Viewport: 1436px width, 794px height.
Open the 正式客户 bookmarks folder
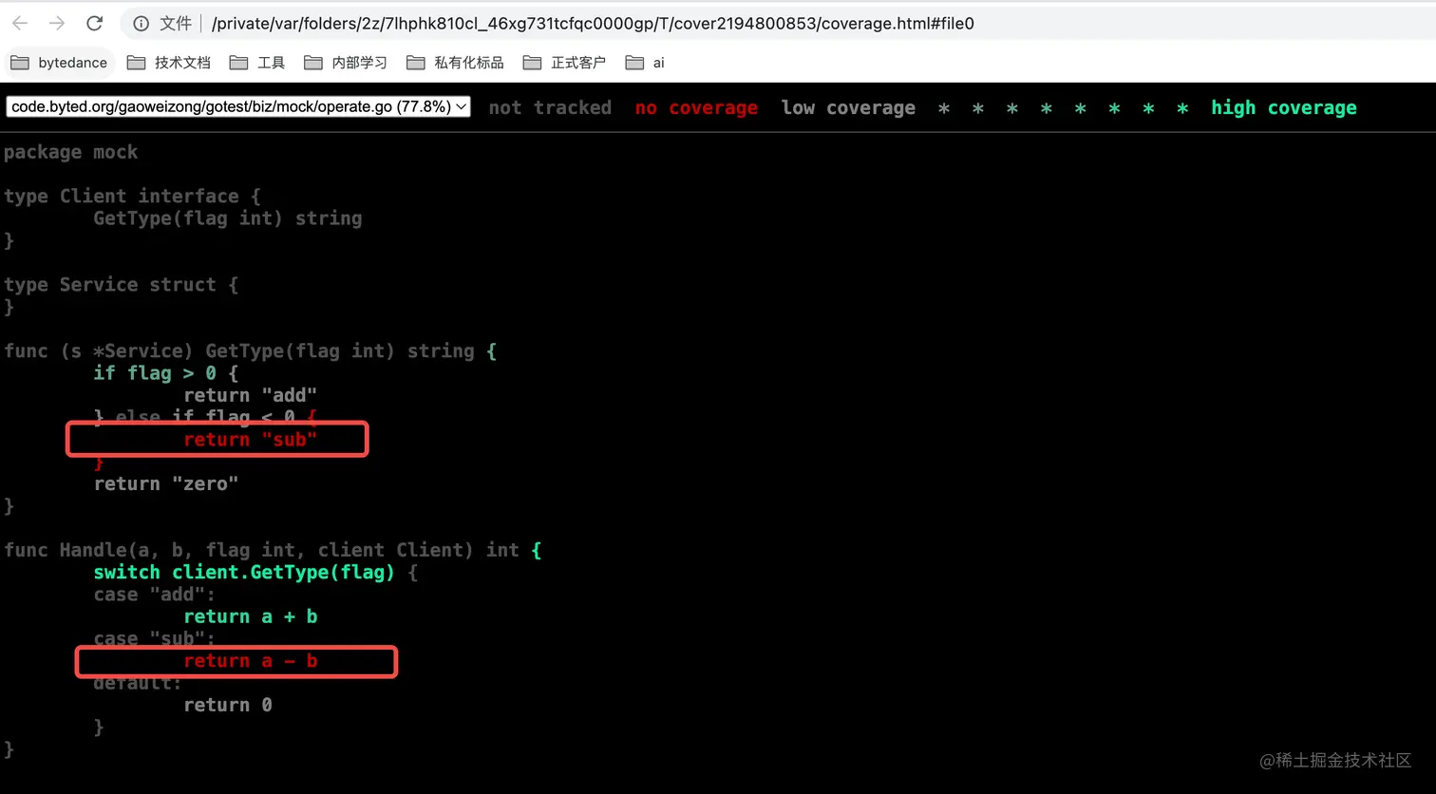pos(564,63)
